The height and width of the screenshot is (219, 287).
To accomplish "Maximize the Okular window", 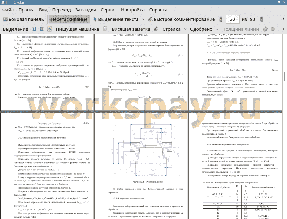I will click(x=278, y=3).
